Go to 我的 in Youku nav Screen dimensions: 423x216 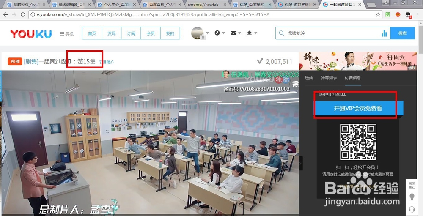170,33
